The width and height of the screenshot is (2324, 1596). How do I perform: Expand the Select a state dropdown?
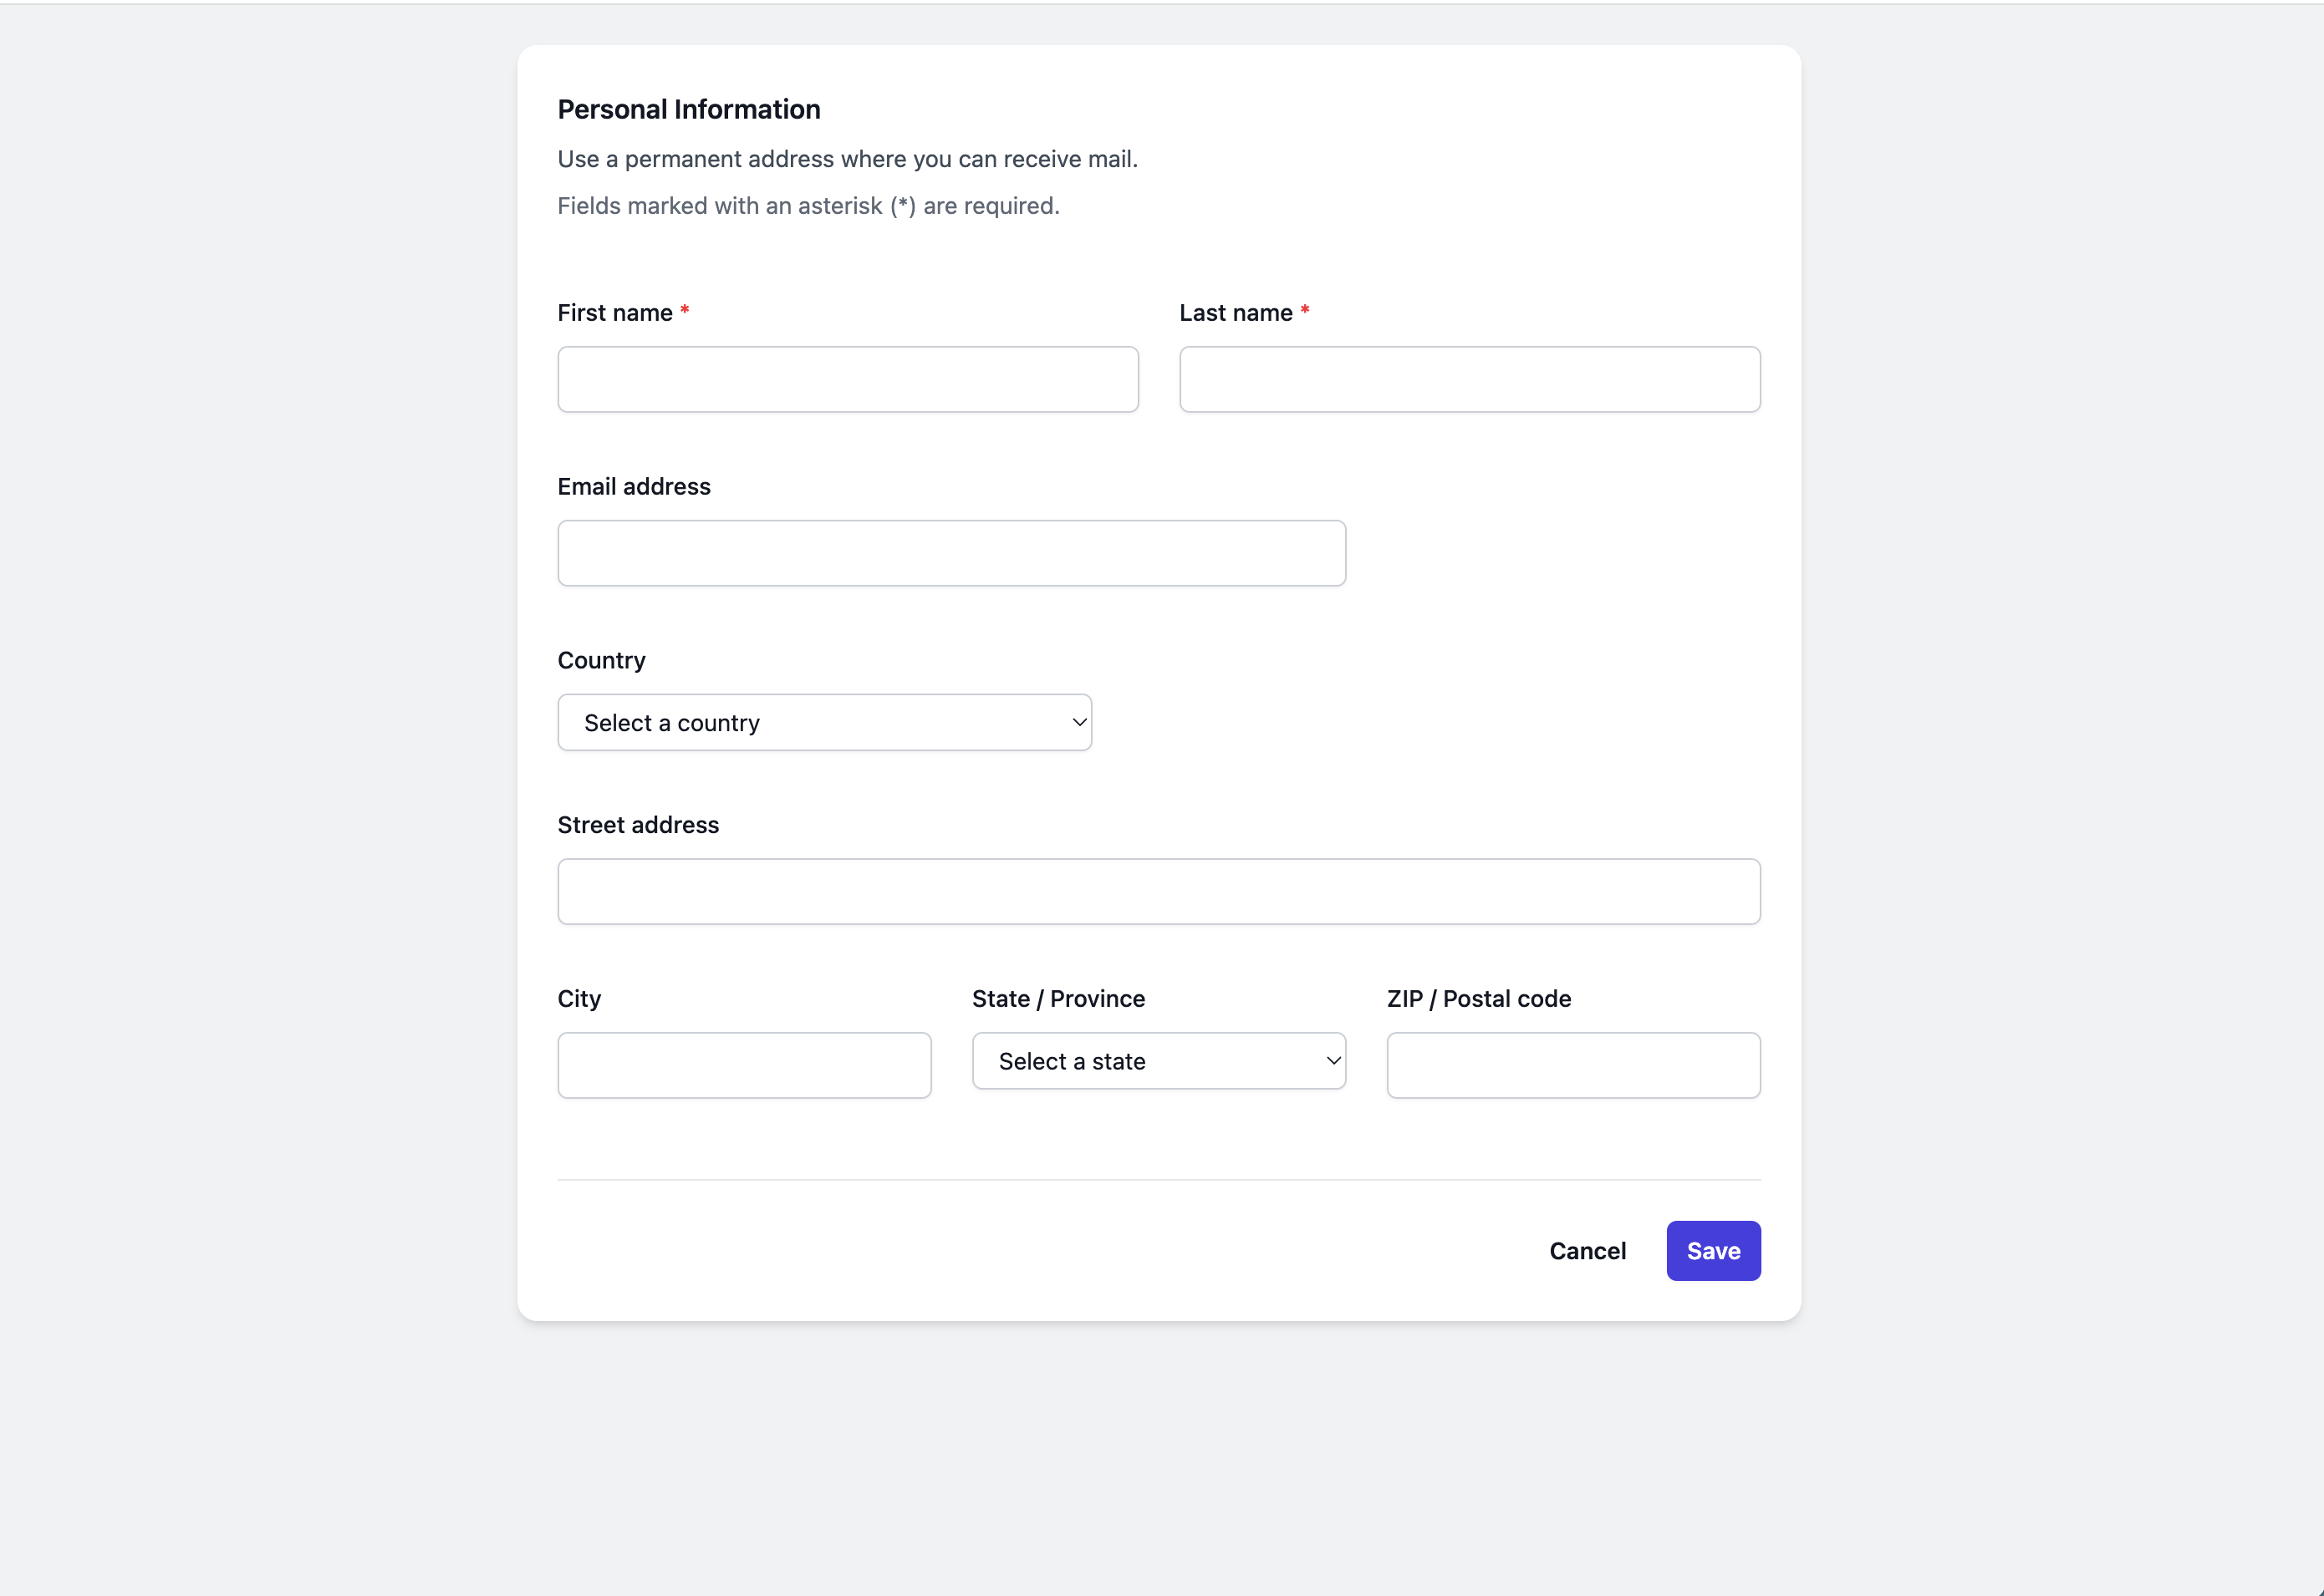coord(1158,1061)
